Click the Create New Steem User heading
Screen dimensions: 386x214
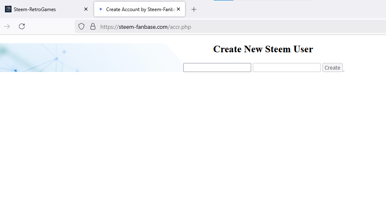coord(263,49)
